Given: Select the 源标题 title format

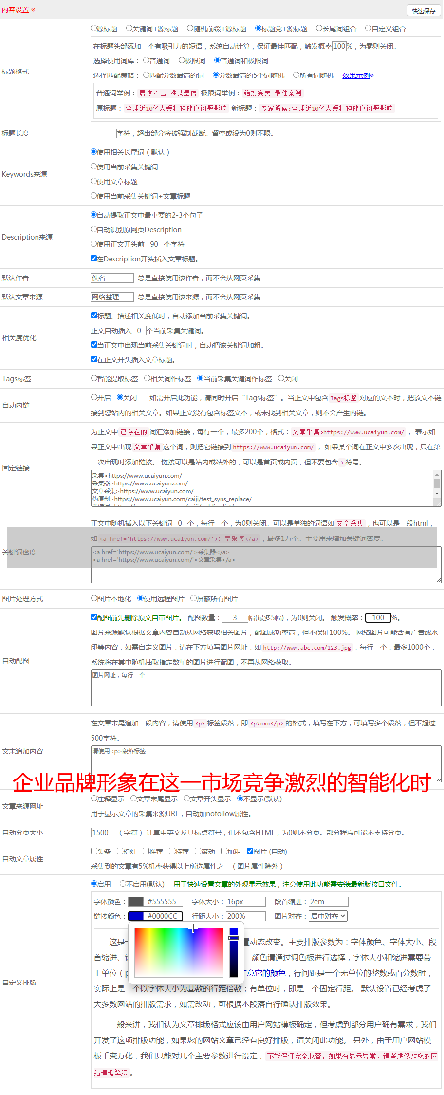Looking at the screenshot, I should (x=93, y=28).
